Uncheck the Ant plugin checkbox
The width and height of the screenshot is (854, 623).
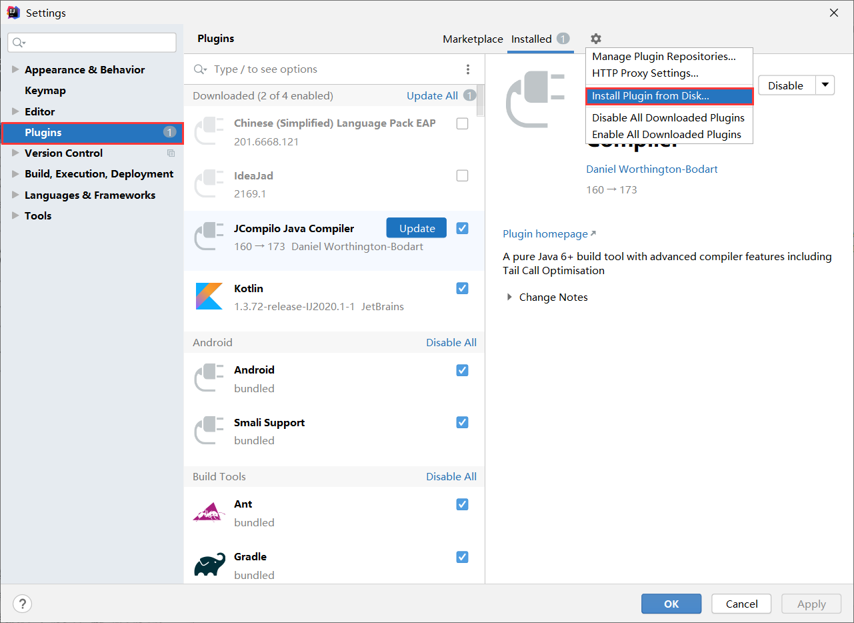coord(462,504)
